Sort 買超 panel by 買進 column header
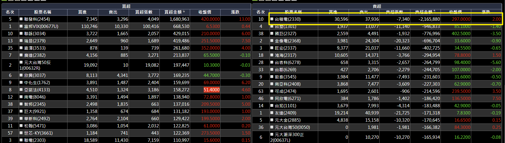505x143 pixels. (83, 12)
